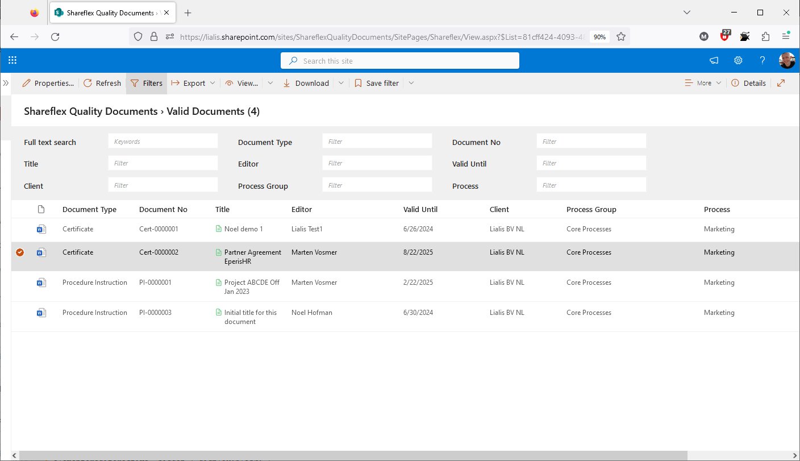Select the PI-0000003 cell
The width and height of the screenshot is (800, 461).
click(x=155, y=313)
